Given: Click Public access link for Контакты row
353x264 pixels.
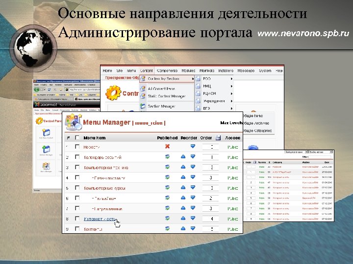Looking at the screenshot, I should pyautogui.click(x=232, y=229).
